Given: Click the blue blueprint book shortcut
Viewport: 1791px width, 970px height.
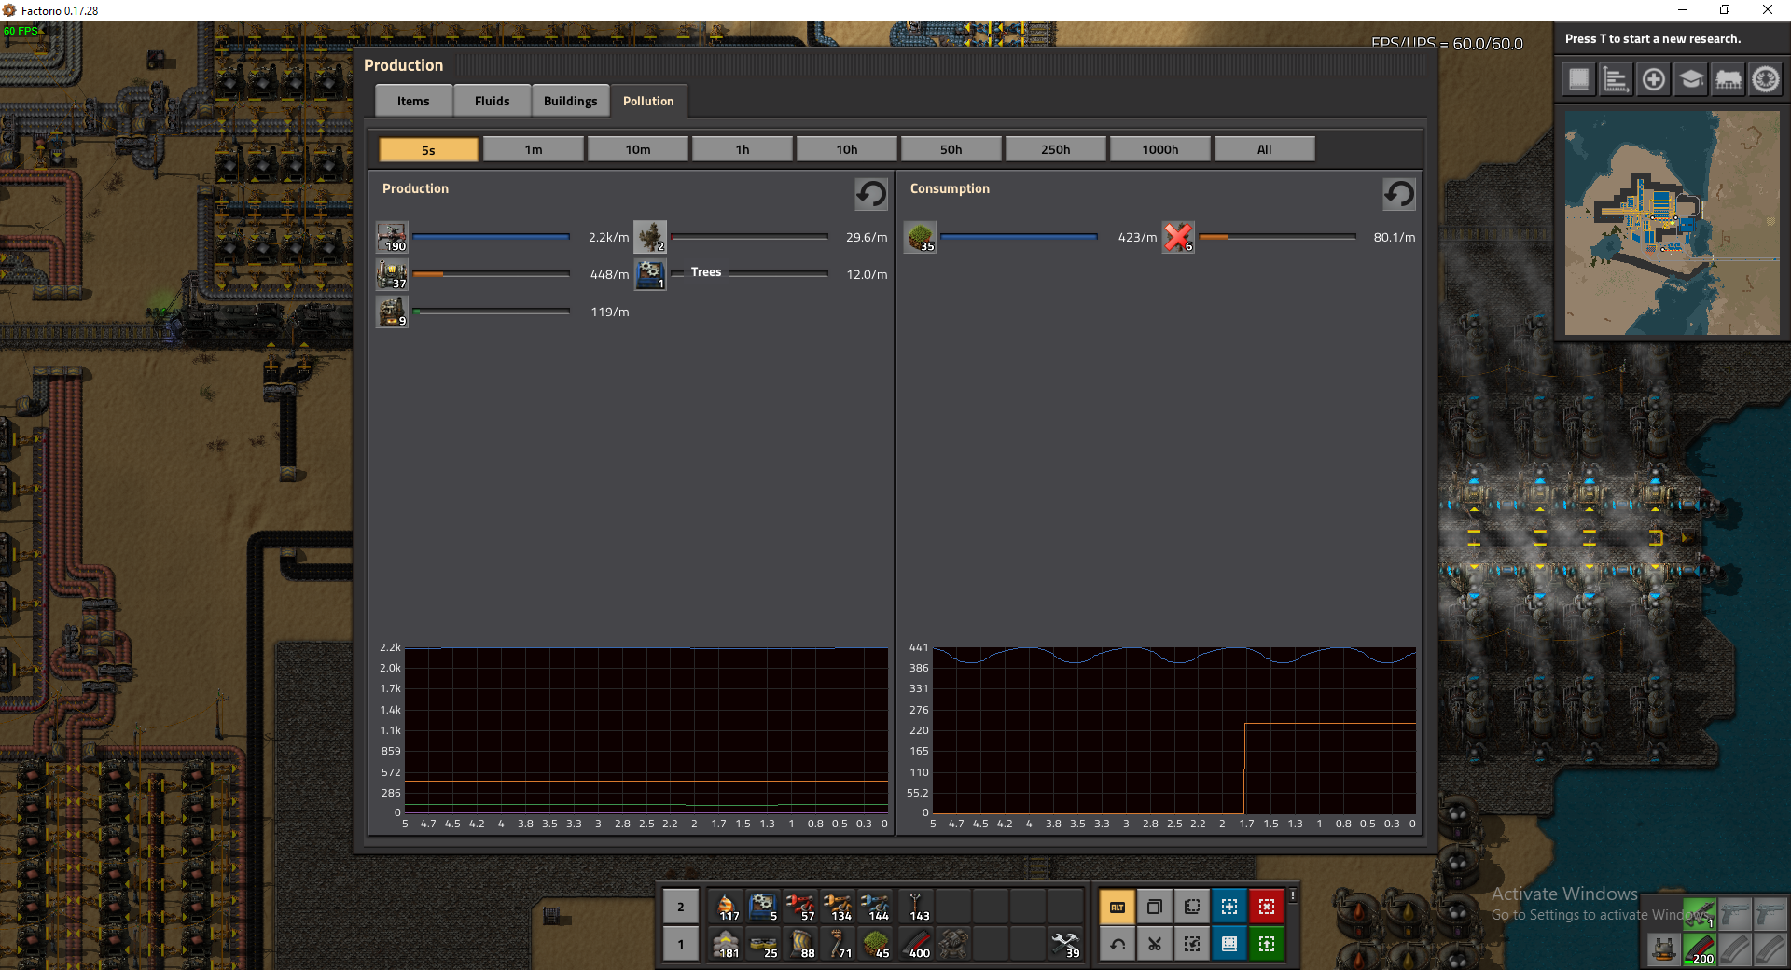Looking at the screenshot, I should pyautogui.click(x=1229, y=944).
